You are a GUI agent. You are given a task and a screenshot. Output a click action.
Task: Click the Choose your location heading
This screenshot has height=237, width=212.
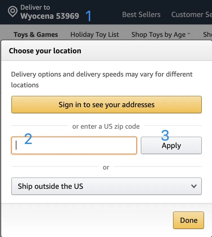tap(45, 51)
